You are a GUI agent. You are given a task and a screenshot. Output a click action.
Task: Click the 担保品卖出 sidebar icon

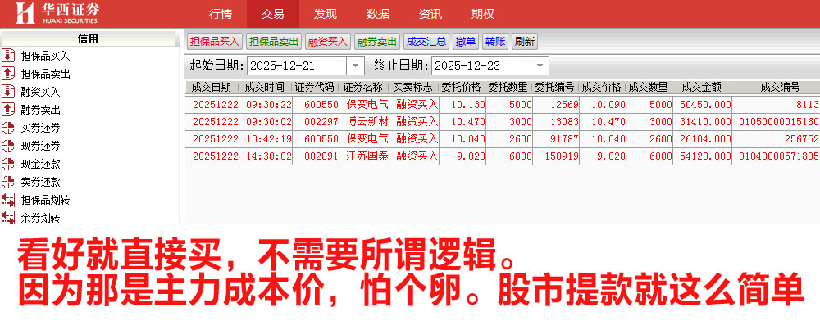pyautogui.click(x=8, y=74)
